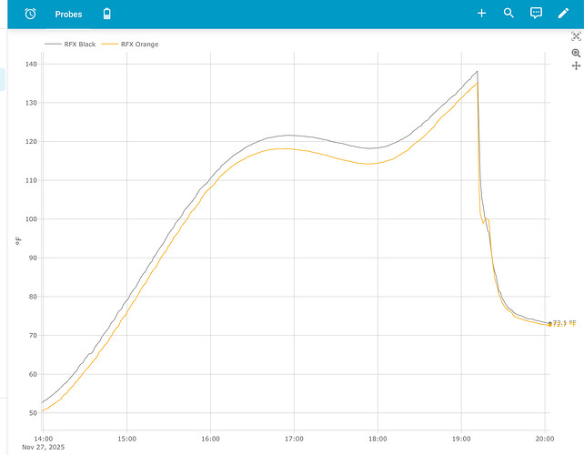Click the 19:00 time axis label
Screen dimensions: 584x455
pyautogui.click(x=461, y=439)
